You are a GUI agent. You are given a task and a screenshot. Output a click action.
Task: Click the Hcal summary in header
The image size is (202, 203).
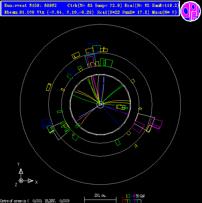click(x=123, y=12)
